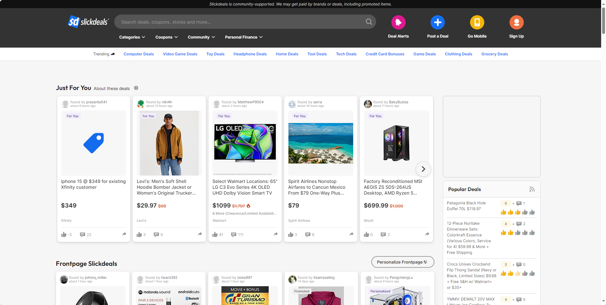Image resolution: width=606 pixels, height=305 pixels.
Task: Rate Noritake Dinnerware Sets thumbs score
Action: pyautogui.click(x=518, y=232)
